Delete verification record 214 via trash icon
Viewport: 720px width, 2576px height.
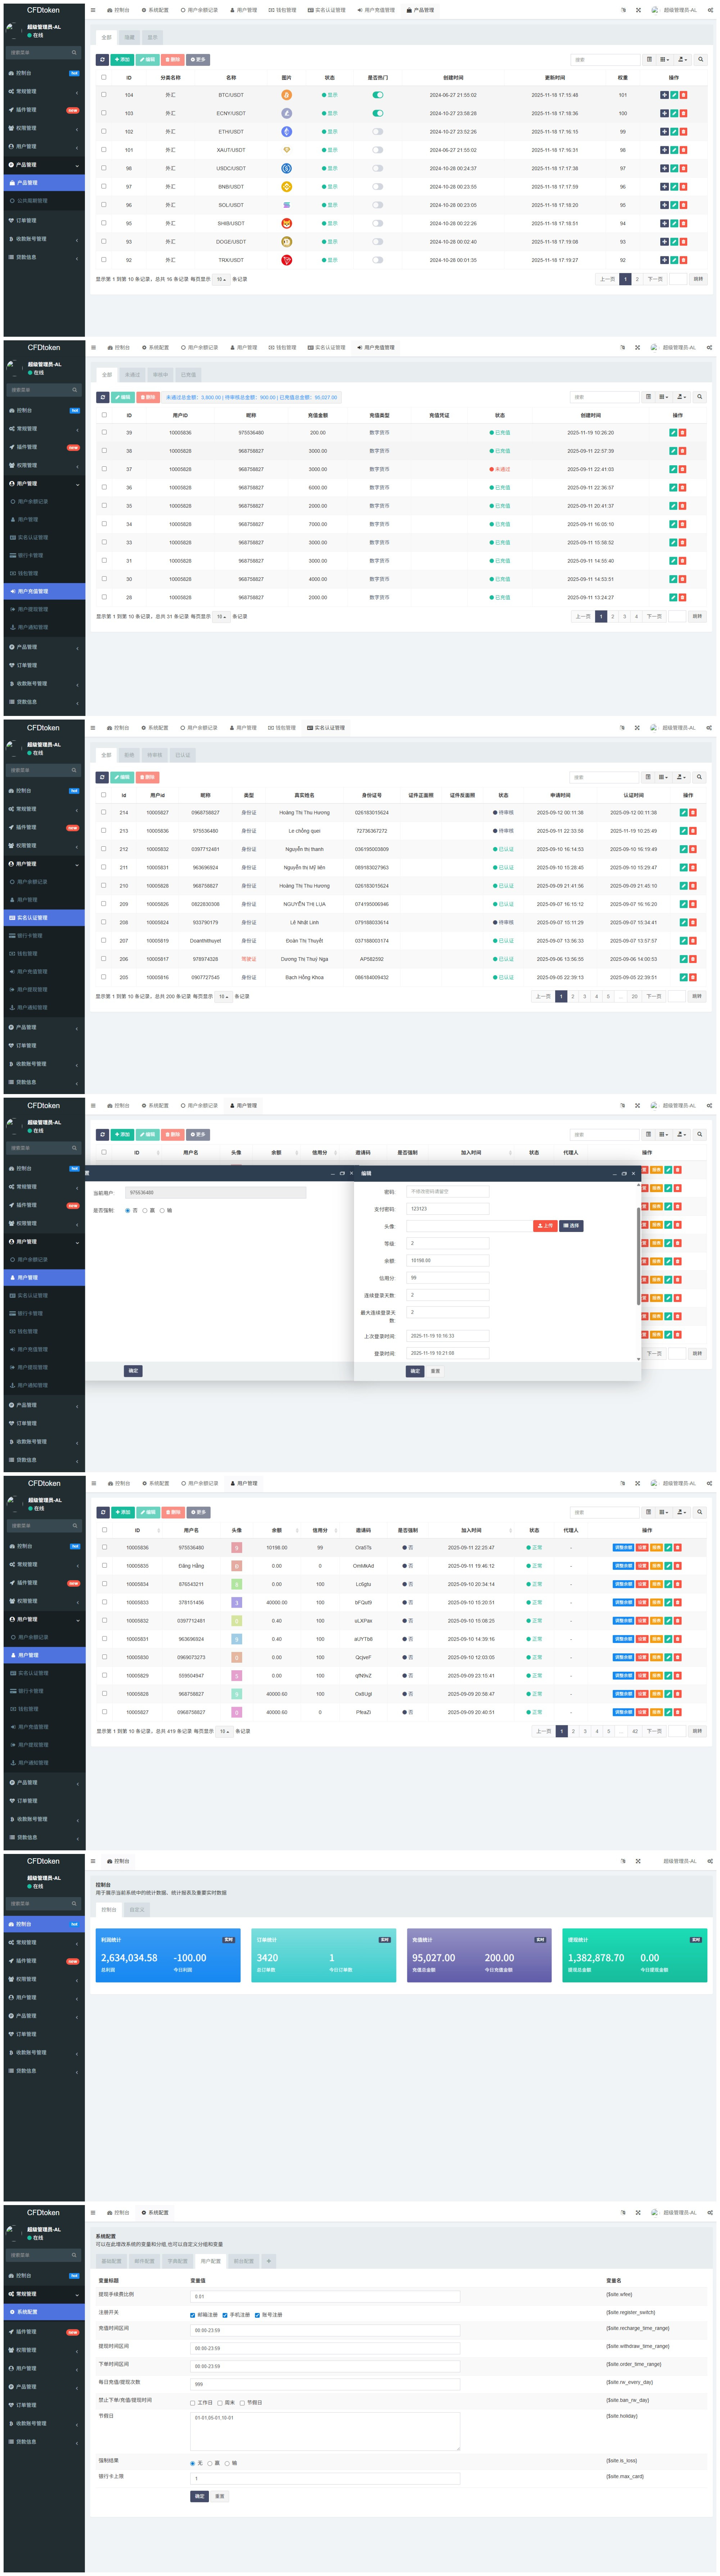point(693,813)
